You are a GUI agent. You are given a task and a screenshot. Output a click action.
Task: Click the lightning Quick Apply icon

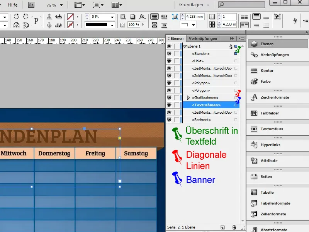[295, 20]
